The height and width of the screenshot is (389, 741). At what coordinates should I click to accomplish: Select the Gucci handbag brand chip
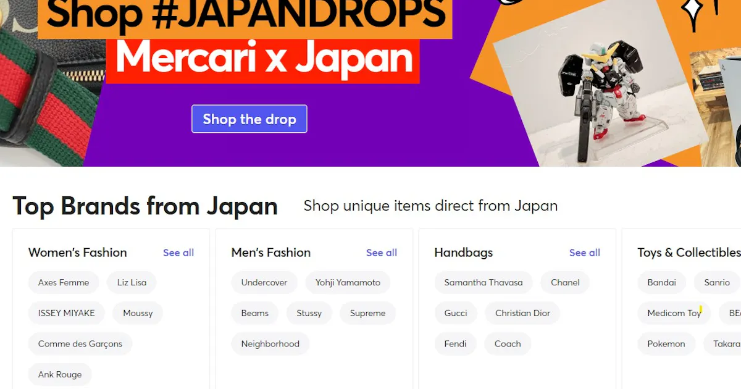[x=456, y=313]
